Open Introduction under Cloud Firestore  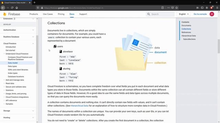11,47
